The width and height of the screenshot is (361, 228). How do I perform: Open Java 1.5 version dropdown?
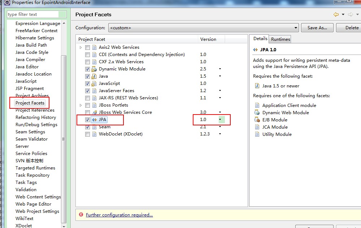220,76
